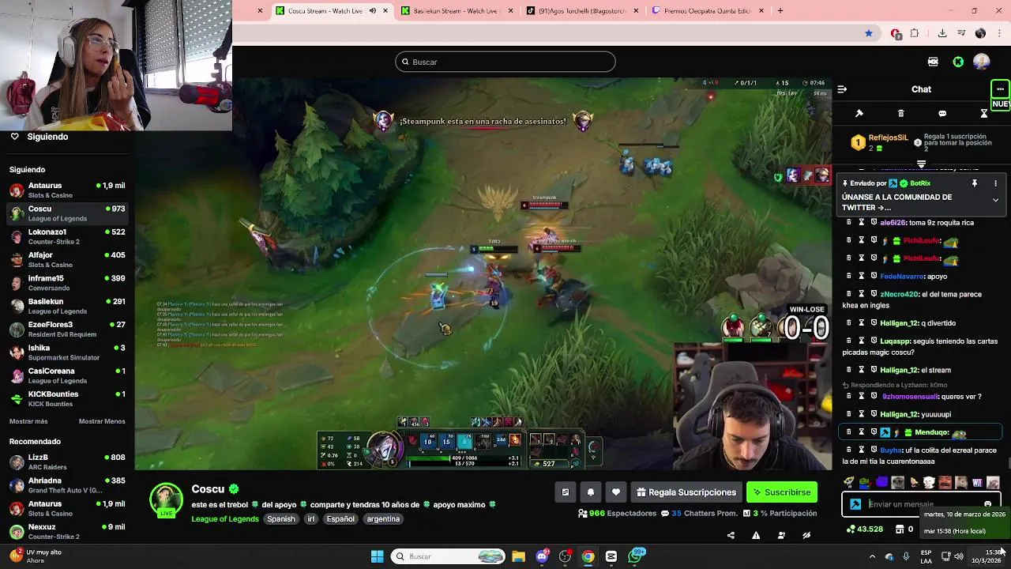Image resolution: width=1011 pixels, height=569 pixels.
Task: Collapse followed list with Mostrar Menos
Action: click(102, 421)
